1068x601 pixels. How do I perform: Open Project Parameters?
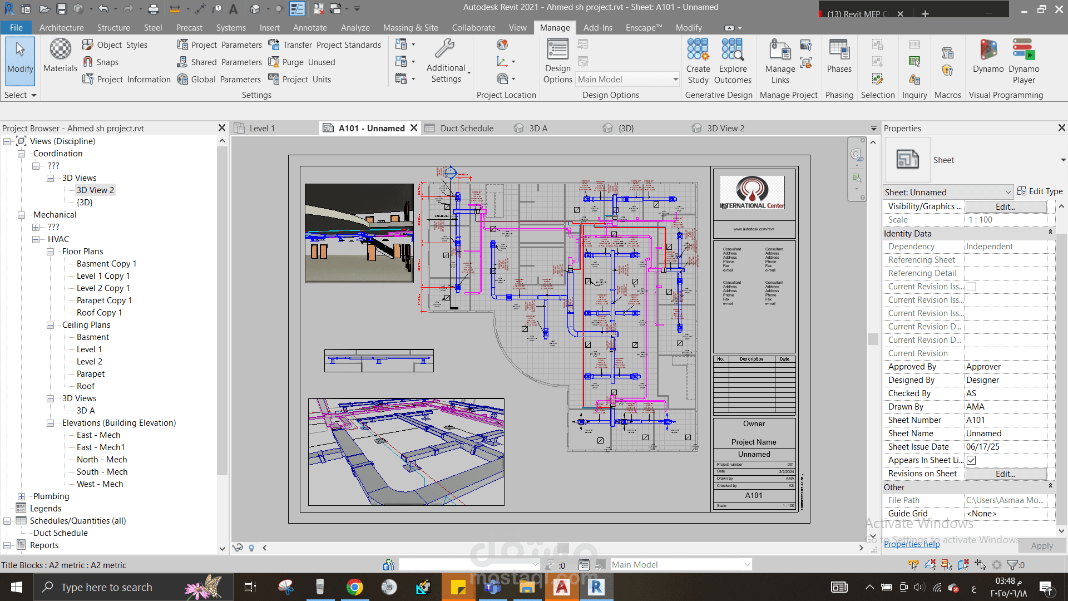click(x=219, y=45)
